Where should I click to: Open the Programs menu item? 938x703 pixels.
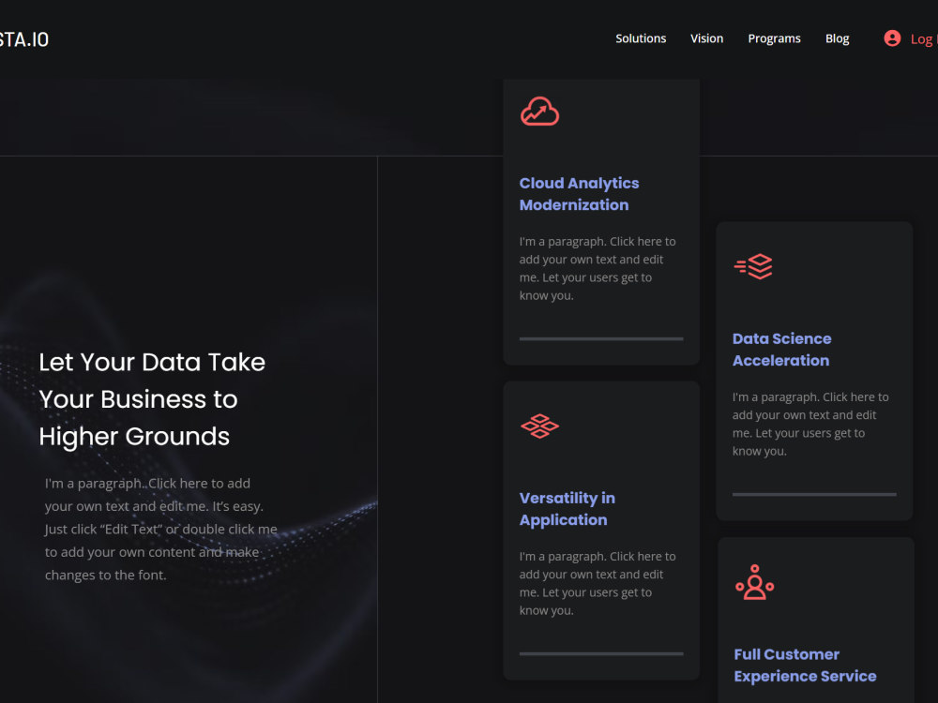click(x=774, y=38)
